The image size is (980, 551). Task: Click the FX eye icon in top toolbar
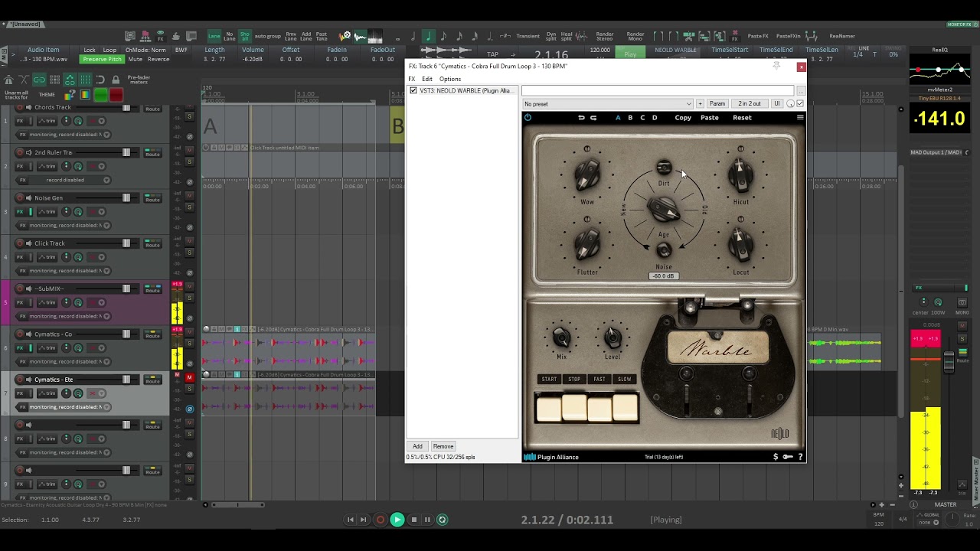pos(160,36)
